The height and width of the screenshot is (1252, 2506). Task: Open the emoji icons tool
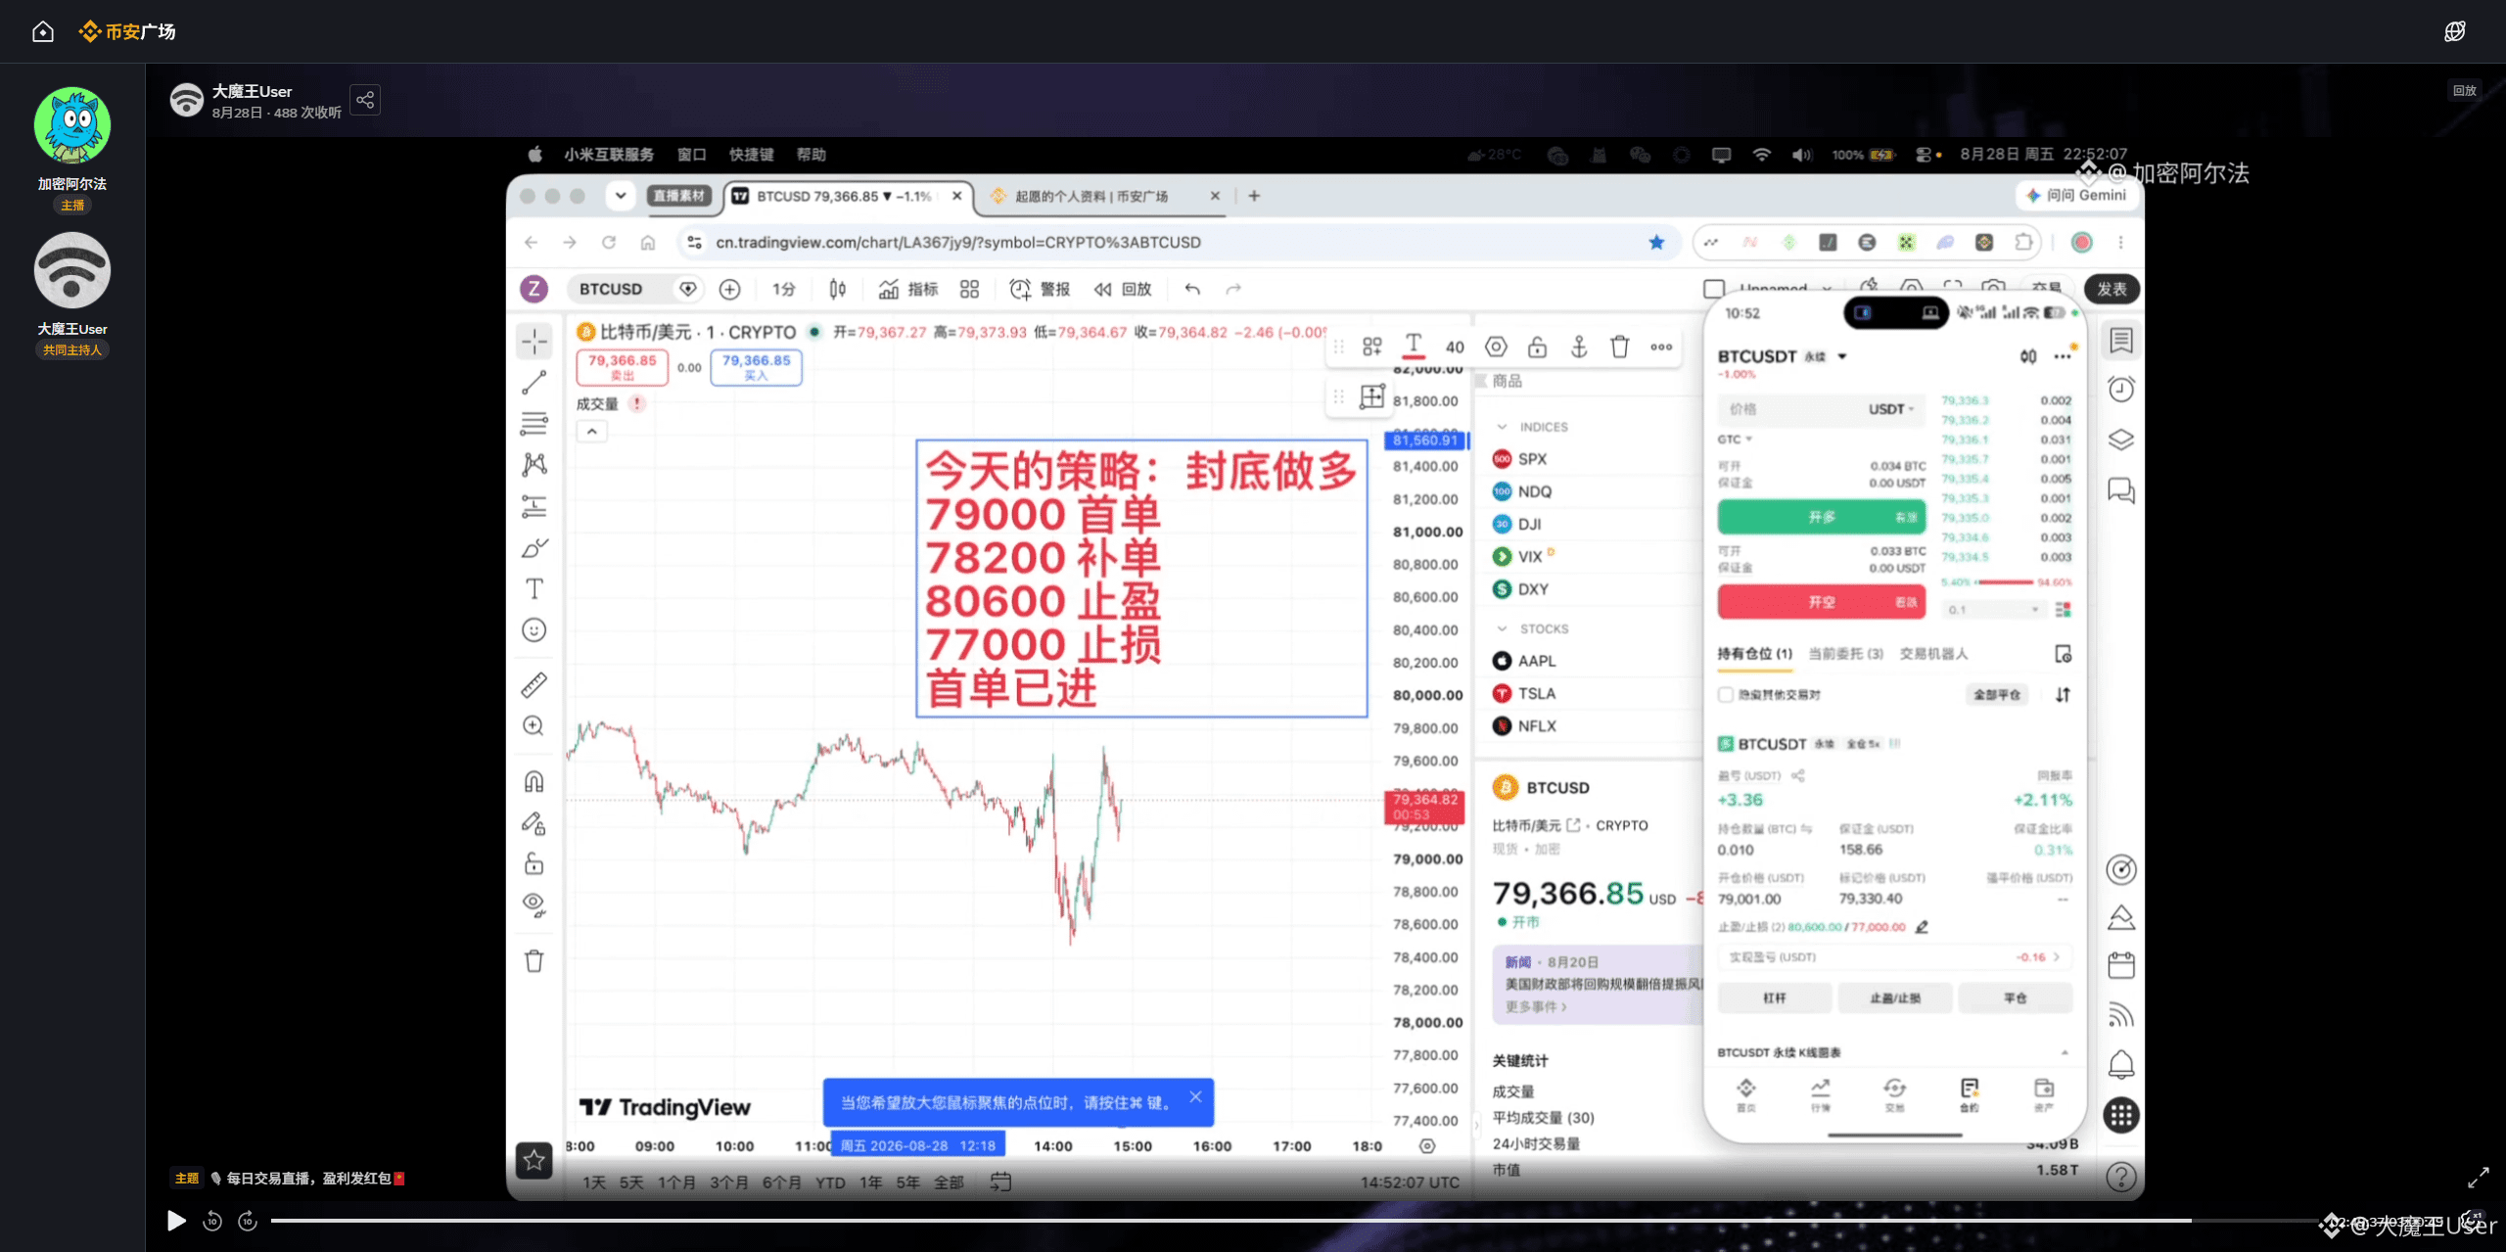534,629
